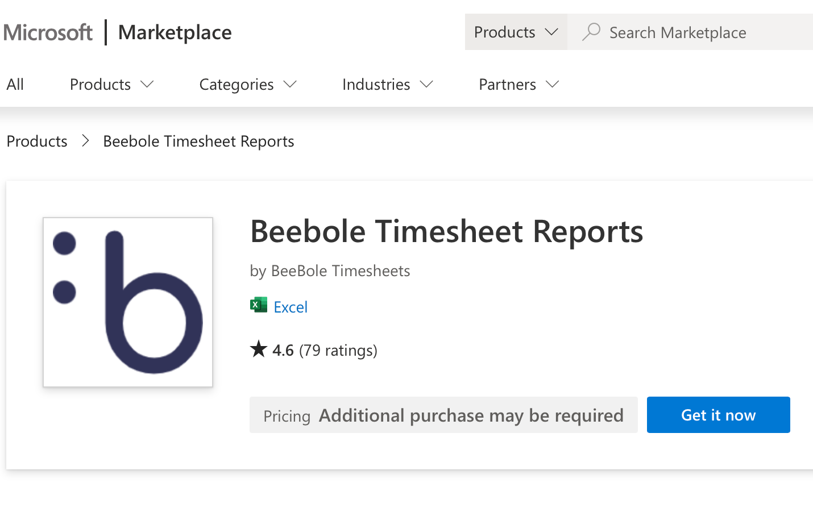Expand the Categories menu
The height and width of the screenshot is (508, 813).
[248, 84]
